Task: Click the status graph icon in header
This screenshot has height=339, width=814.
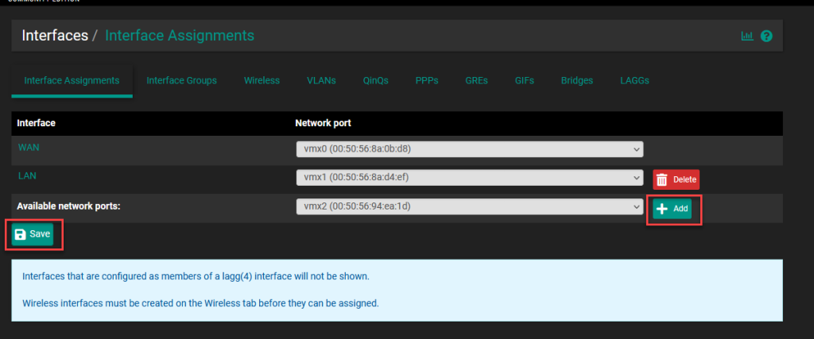Action: (x=746, y=36)
